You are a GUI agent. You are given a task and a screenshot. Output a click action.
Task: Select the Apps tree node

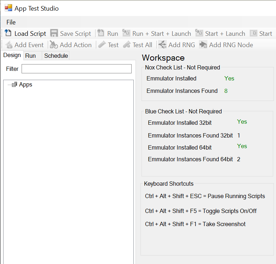(x=25, y=85)
